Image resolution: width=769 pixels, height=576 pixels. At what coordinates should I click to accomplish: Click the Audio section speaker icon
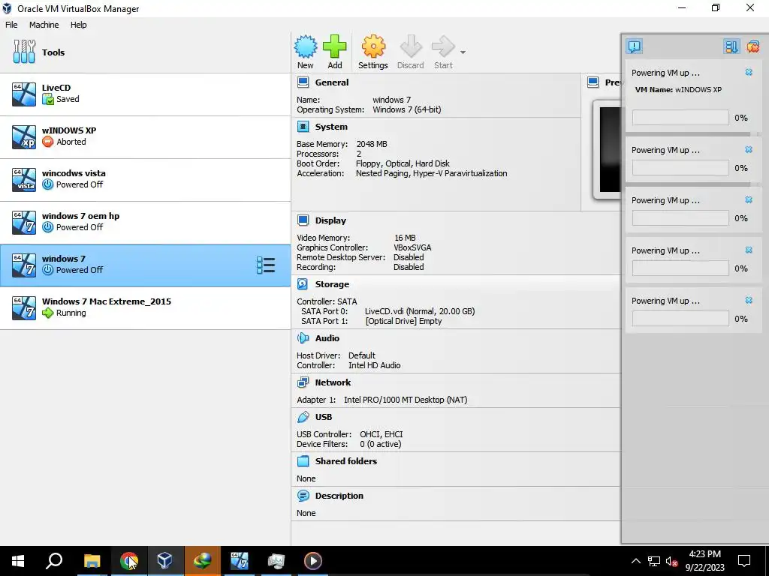point(303,338)
